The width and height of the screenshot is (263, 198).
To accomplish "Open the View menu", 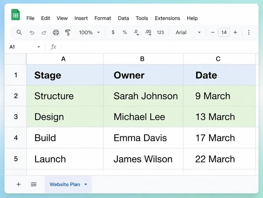I will coord(62,18).
